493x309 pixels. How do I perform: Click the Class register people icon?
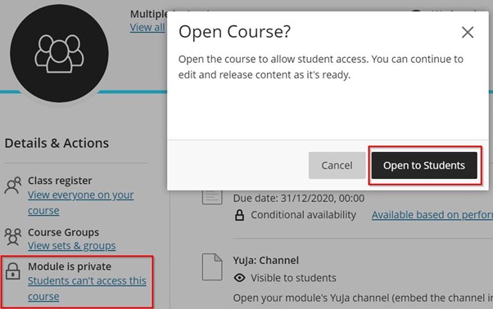point(12,185)
